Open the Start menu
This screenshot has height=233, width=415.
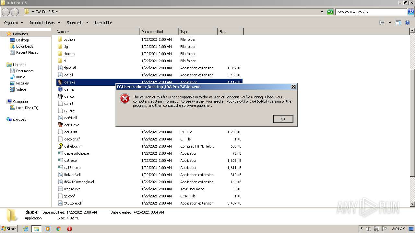[x=9, y=229]
